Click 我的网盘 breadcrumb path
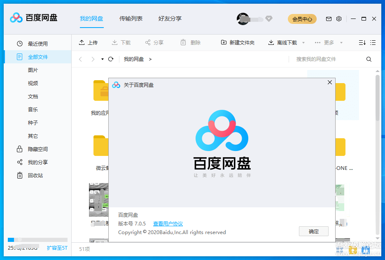This screenshot has height=260, width=385. click(x=133, y=59)
